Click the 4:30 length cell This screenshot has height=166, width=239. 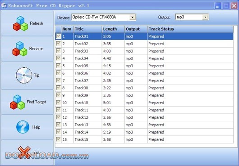click(113, 110)
